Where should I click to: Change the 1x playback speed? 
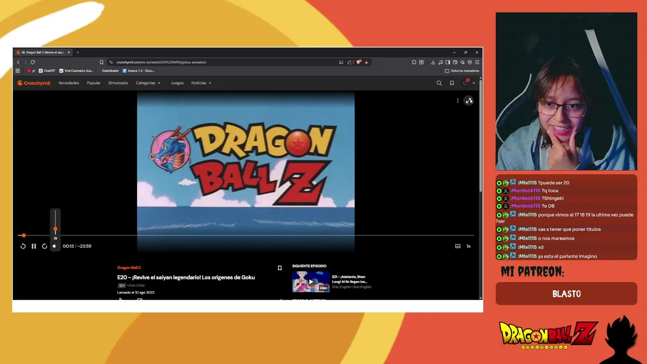tap(469, 246)
